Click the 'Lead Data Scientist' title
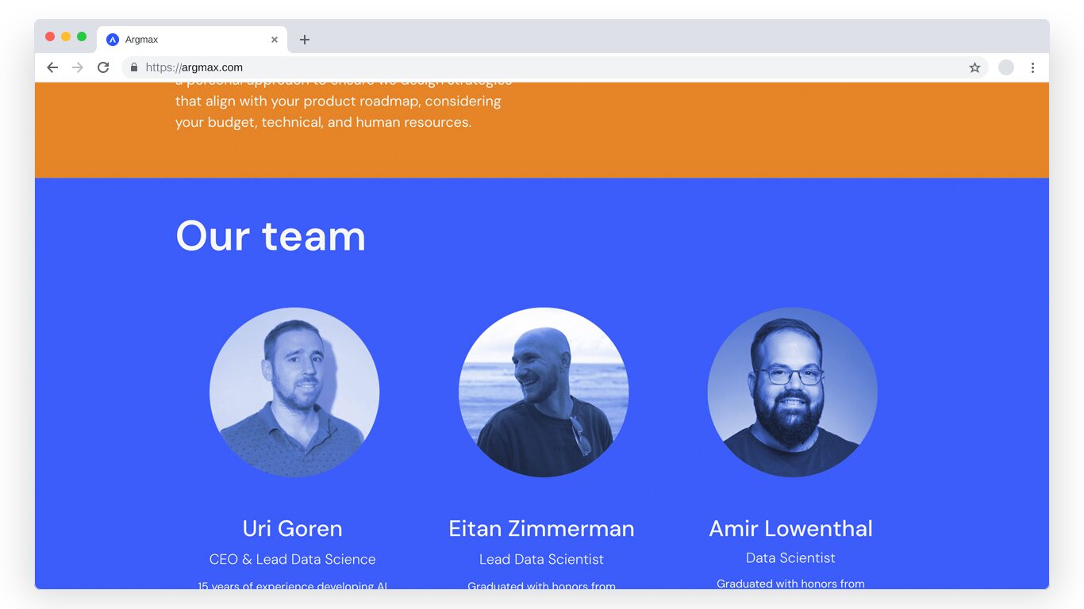Viewport: 1084px width, 609px height. click(541, 559)
